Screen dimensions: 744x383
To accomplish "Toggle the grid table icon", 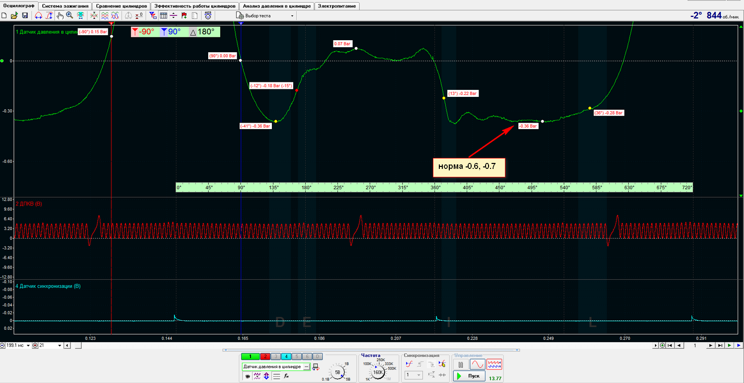I will tap(163, 15).
